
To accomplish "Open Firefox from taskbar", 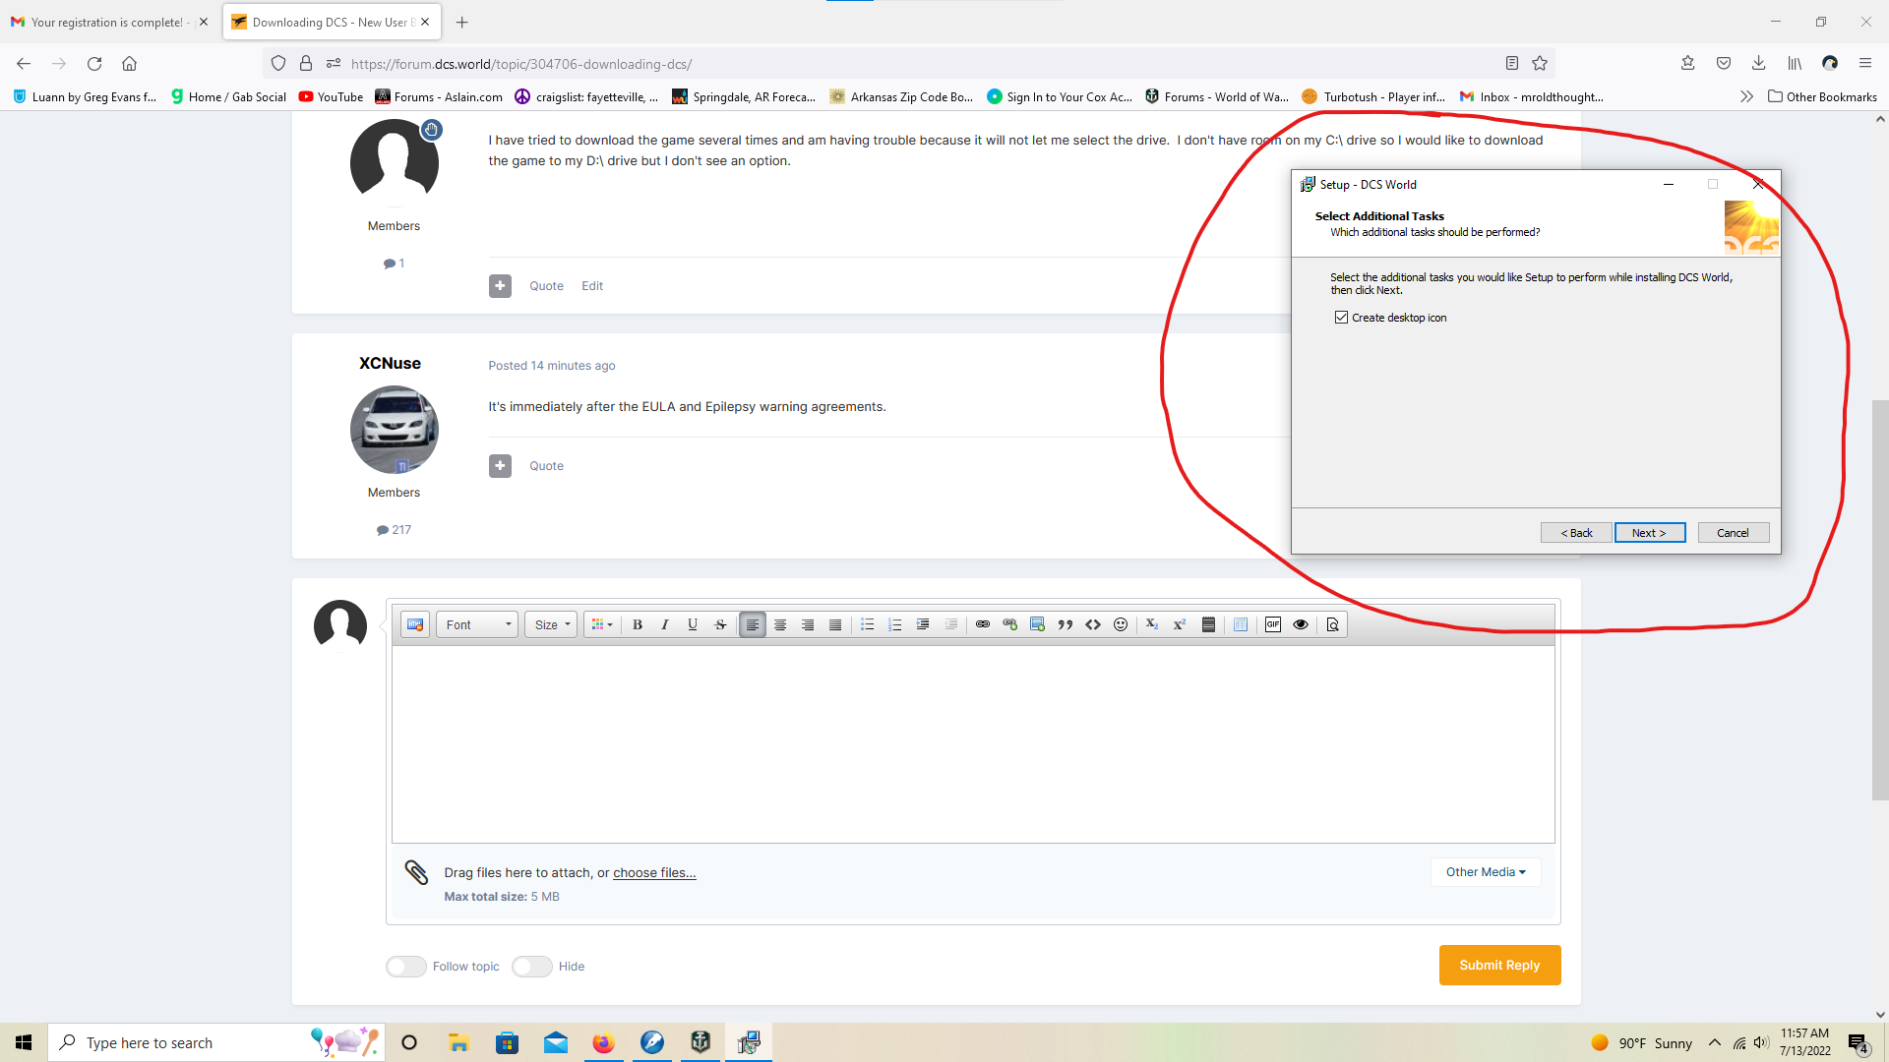I will point(603,1042).
